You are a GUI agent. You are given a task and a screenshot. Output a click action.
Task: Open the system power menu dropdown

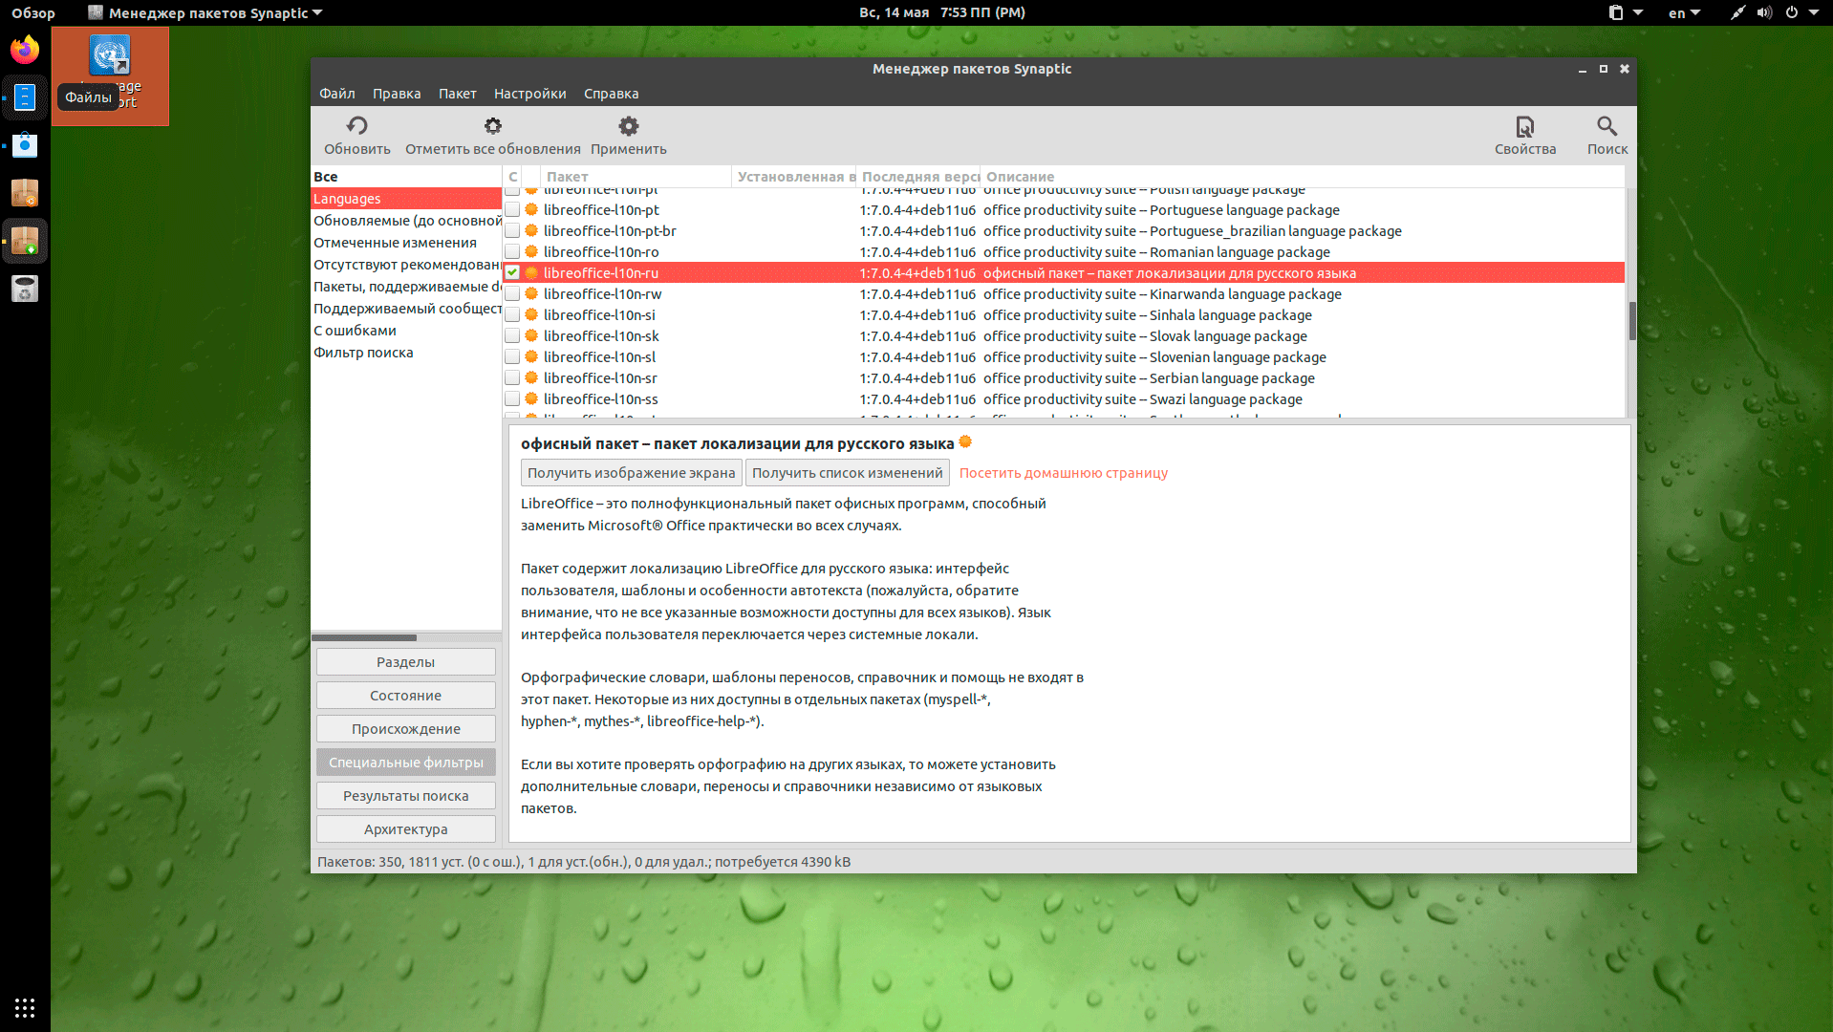(1801, 12)
